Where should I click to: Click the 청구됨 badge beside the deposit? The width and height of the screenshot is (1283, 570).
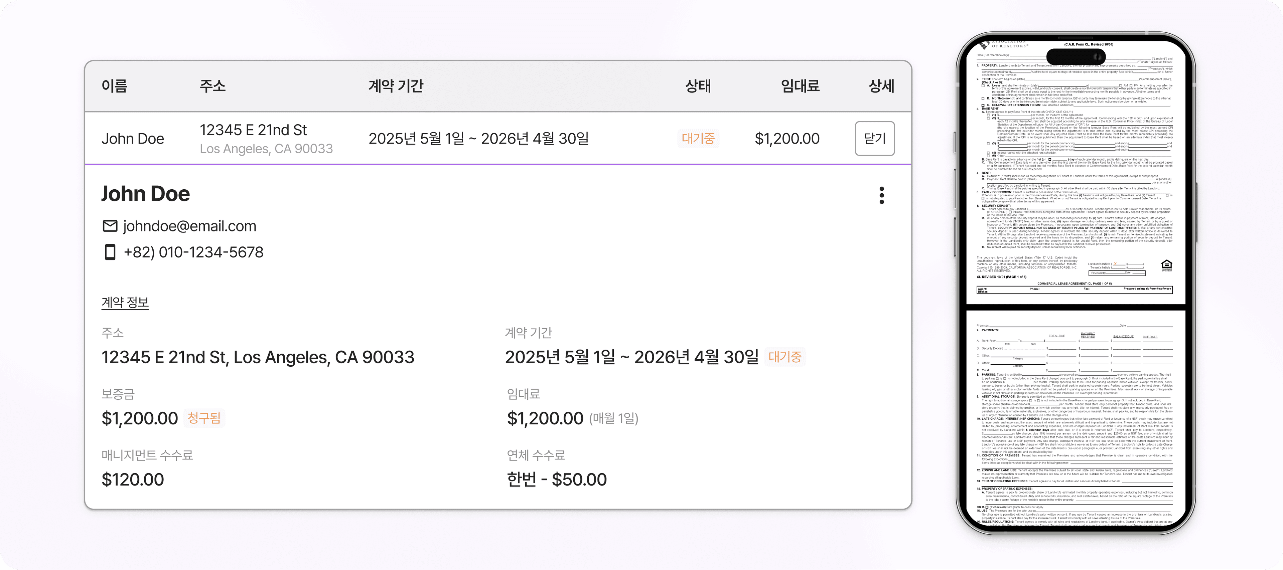pos(204,418)
